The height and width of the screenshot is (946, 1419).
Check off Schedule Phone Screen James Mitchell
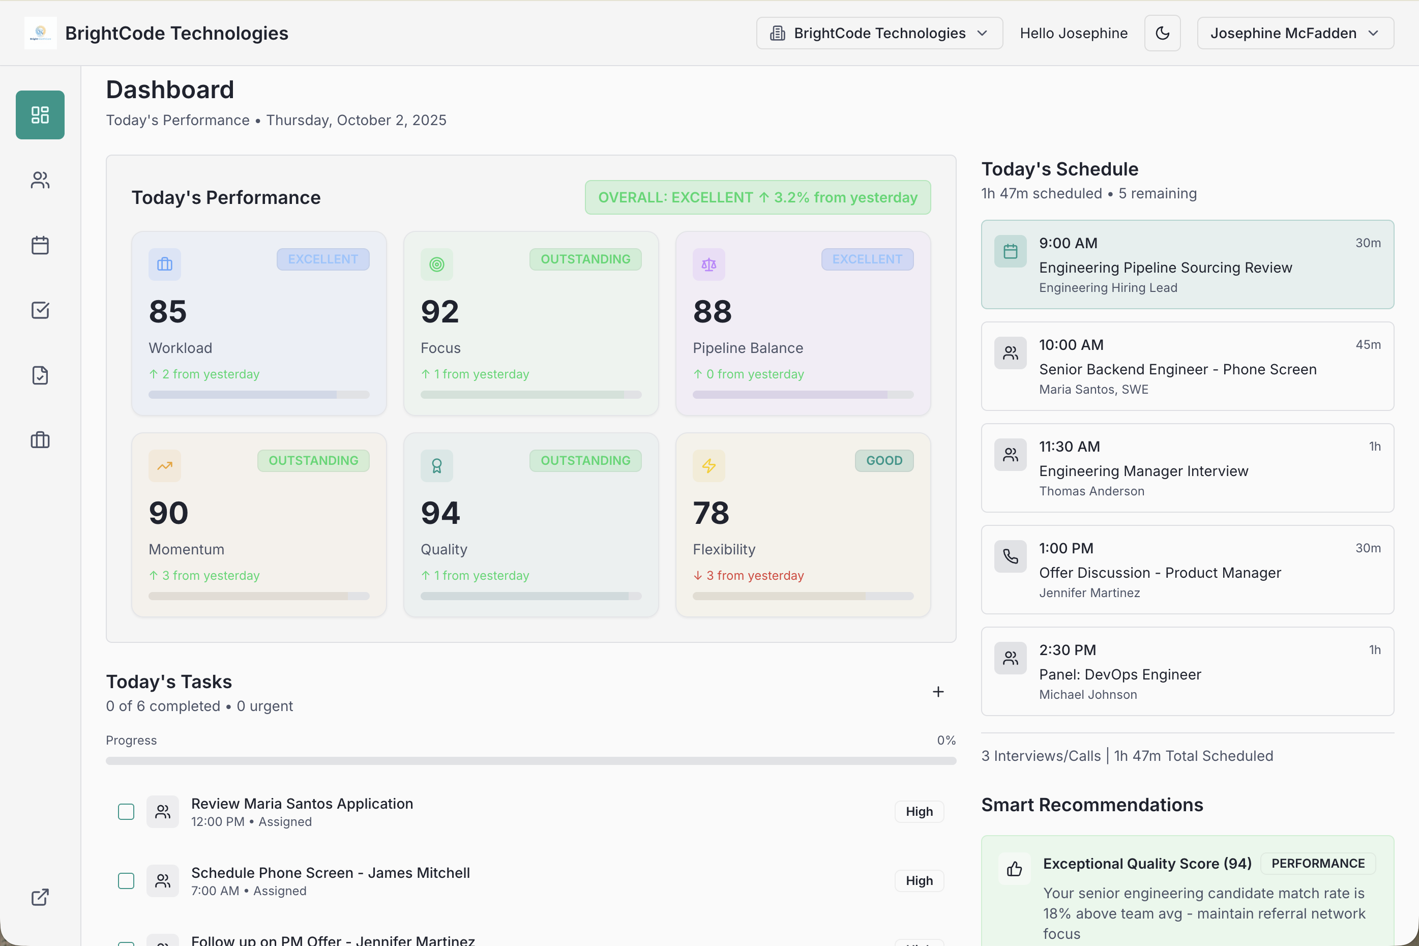pyautogui.click(x=126, y=881)
